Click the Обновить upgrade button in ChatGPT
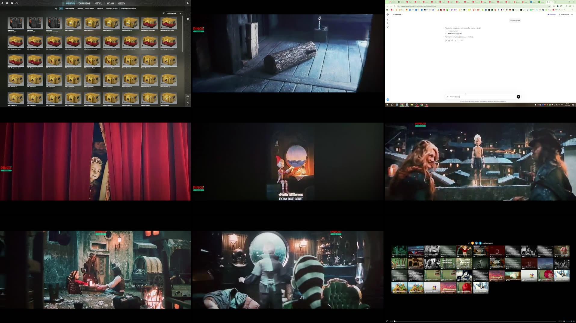The width and height of the screenshot is (576, 323). pyautogui.click(x=552, y=14)
